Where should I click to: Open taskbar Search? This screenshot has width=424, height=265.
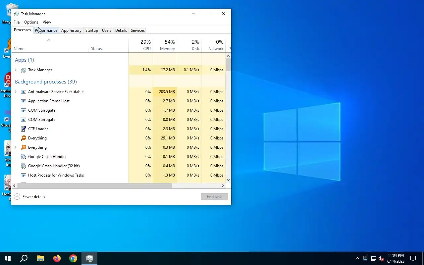click(24, 258)
